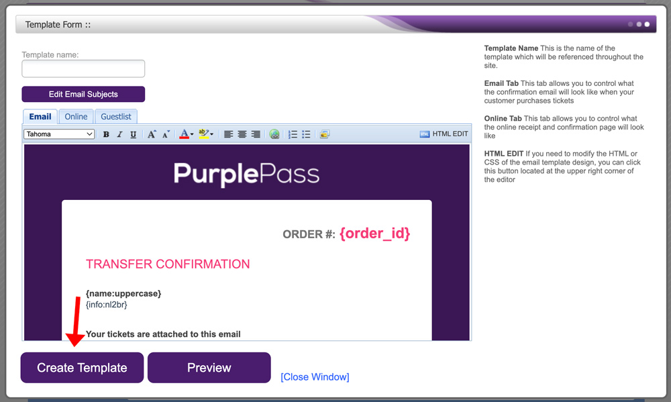
Task: Click the Create Template button
Action: [x=82, y=367]
